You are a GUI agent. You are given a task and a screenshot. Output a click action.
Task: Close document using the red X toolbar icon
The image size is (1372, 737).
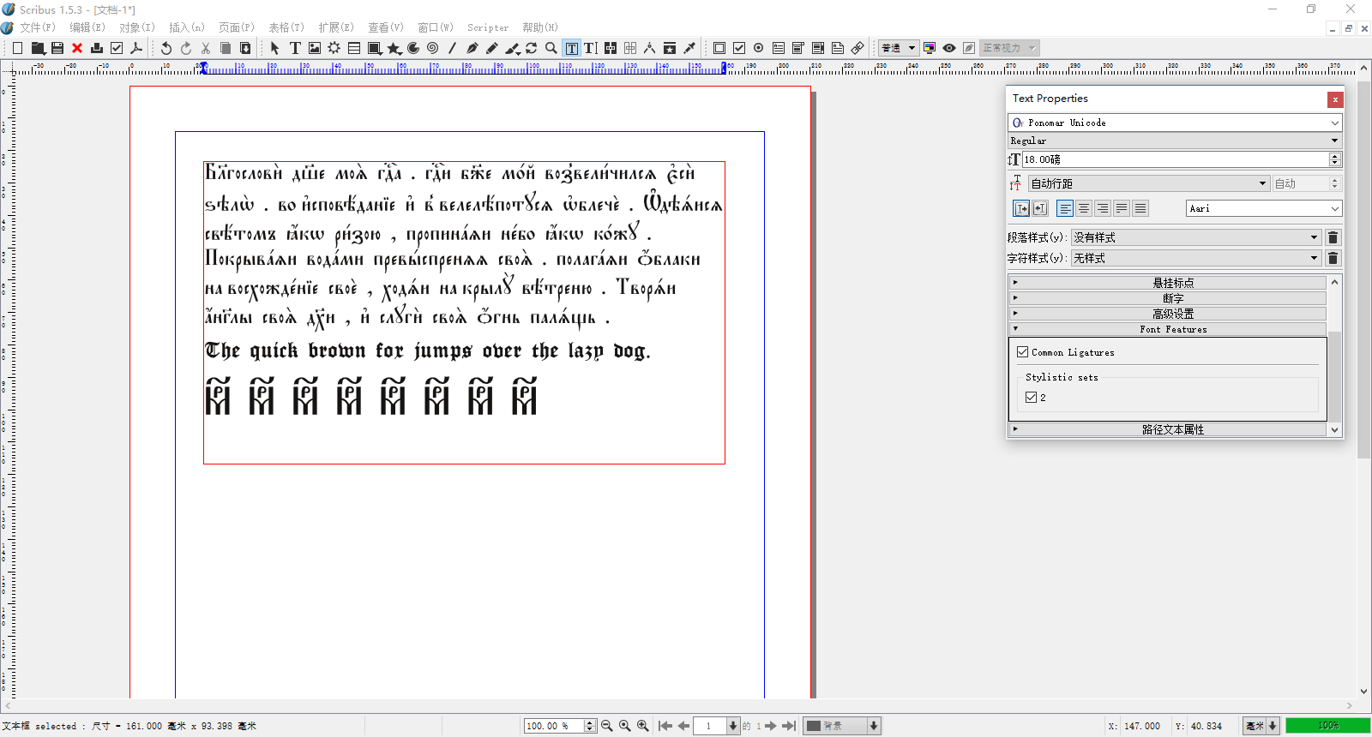point(77,48)
